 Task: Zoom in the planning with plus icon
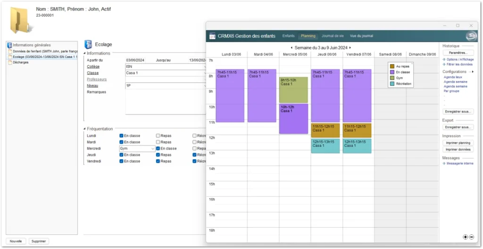(466, 237)
